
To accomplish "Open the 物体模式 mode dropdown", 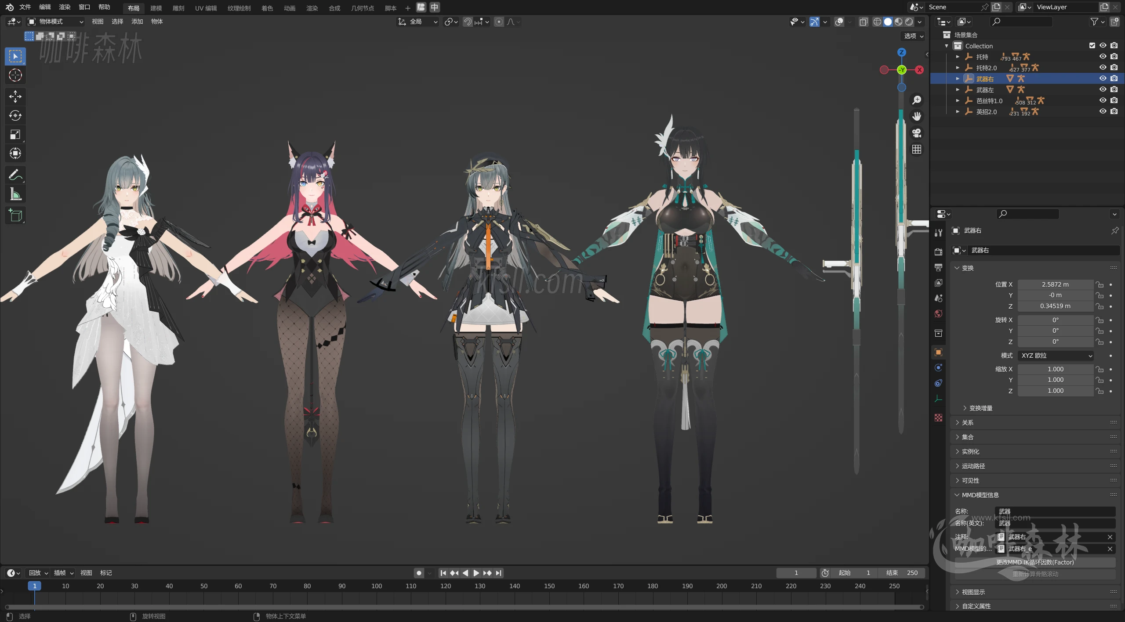I will click(x=55, y=22).
